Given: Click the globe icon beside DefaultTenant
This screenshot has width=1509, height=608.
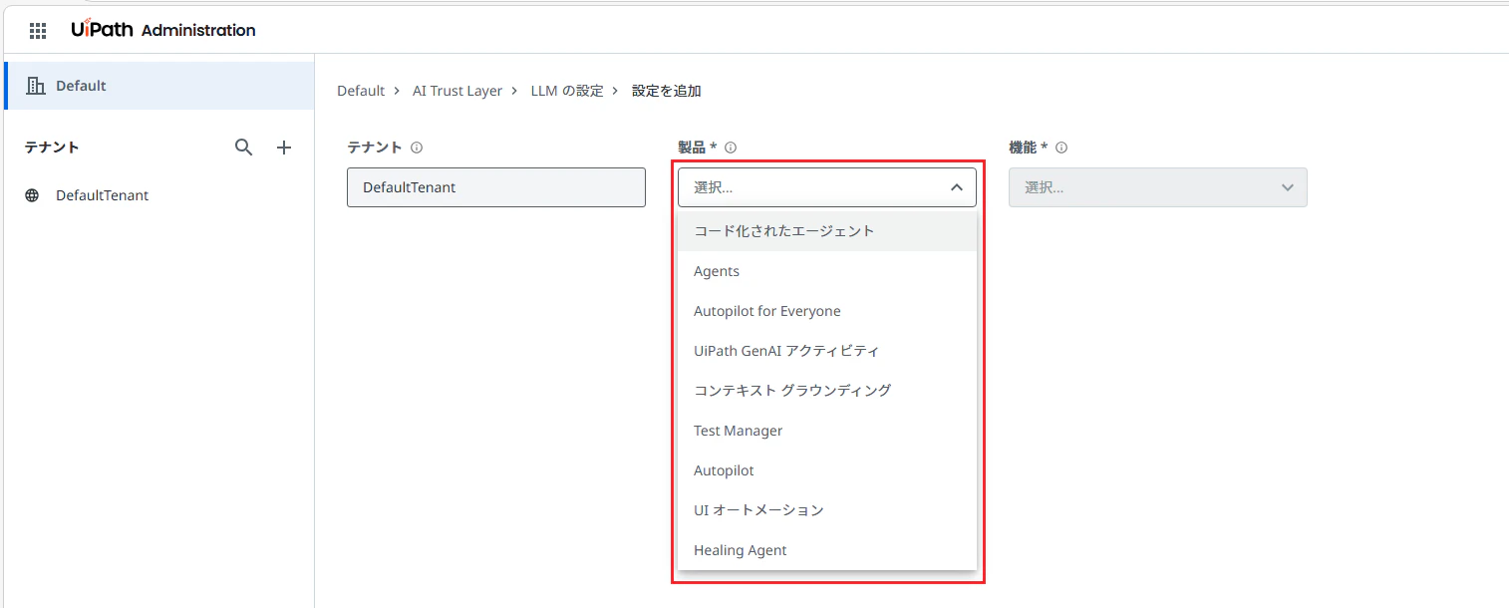Looking at the screenshot, I should [32, 195].
